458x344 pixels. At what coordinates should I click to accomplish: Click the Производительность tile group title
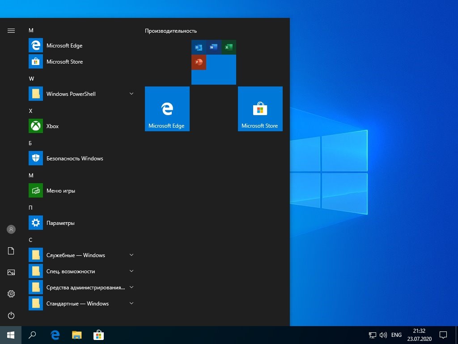pos(171,31)
